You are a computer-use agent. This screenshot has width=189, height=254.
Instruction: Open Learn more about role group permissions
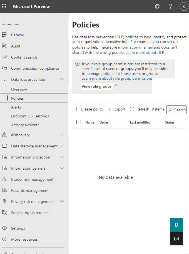[x=117, y=78]
